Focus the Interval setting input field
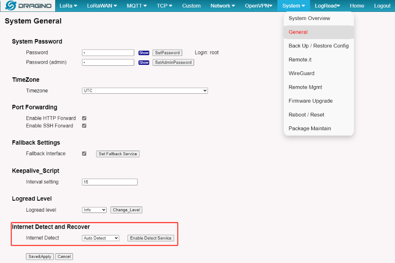This screenshot has height=263, width=395. click(110, 182)
